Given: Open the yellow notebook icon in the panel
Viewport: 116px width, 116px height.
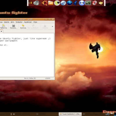Looking at the screenshot, I should (101, 3).
